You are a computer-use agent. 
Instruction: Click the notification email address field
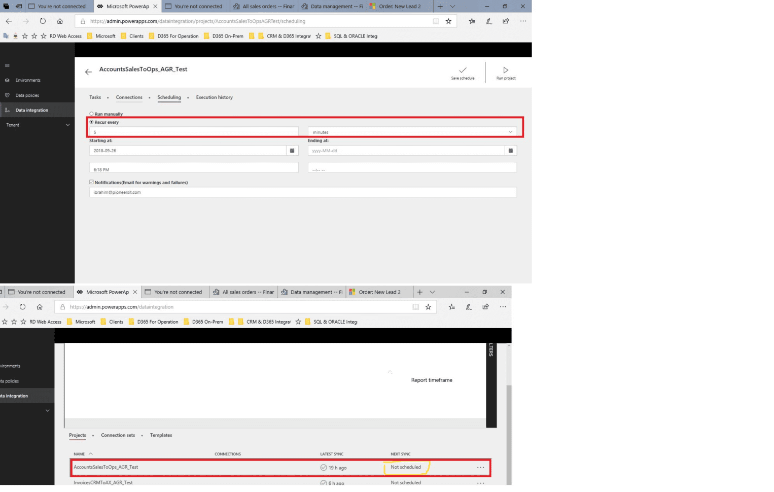(x=303, y=192)
